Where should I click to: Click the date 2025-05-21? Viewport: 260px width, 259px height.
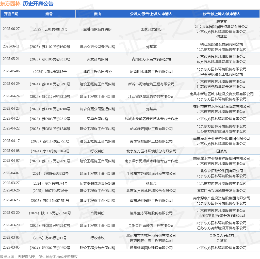(x=11, y=59)
